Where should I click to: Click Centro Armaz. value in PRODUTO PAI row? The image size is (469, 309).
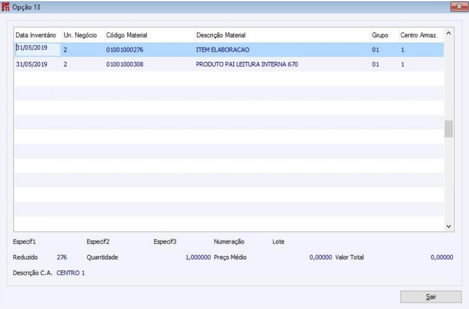coord(403,64)
